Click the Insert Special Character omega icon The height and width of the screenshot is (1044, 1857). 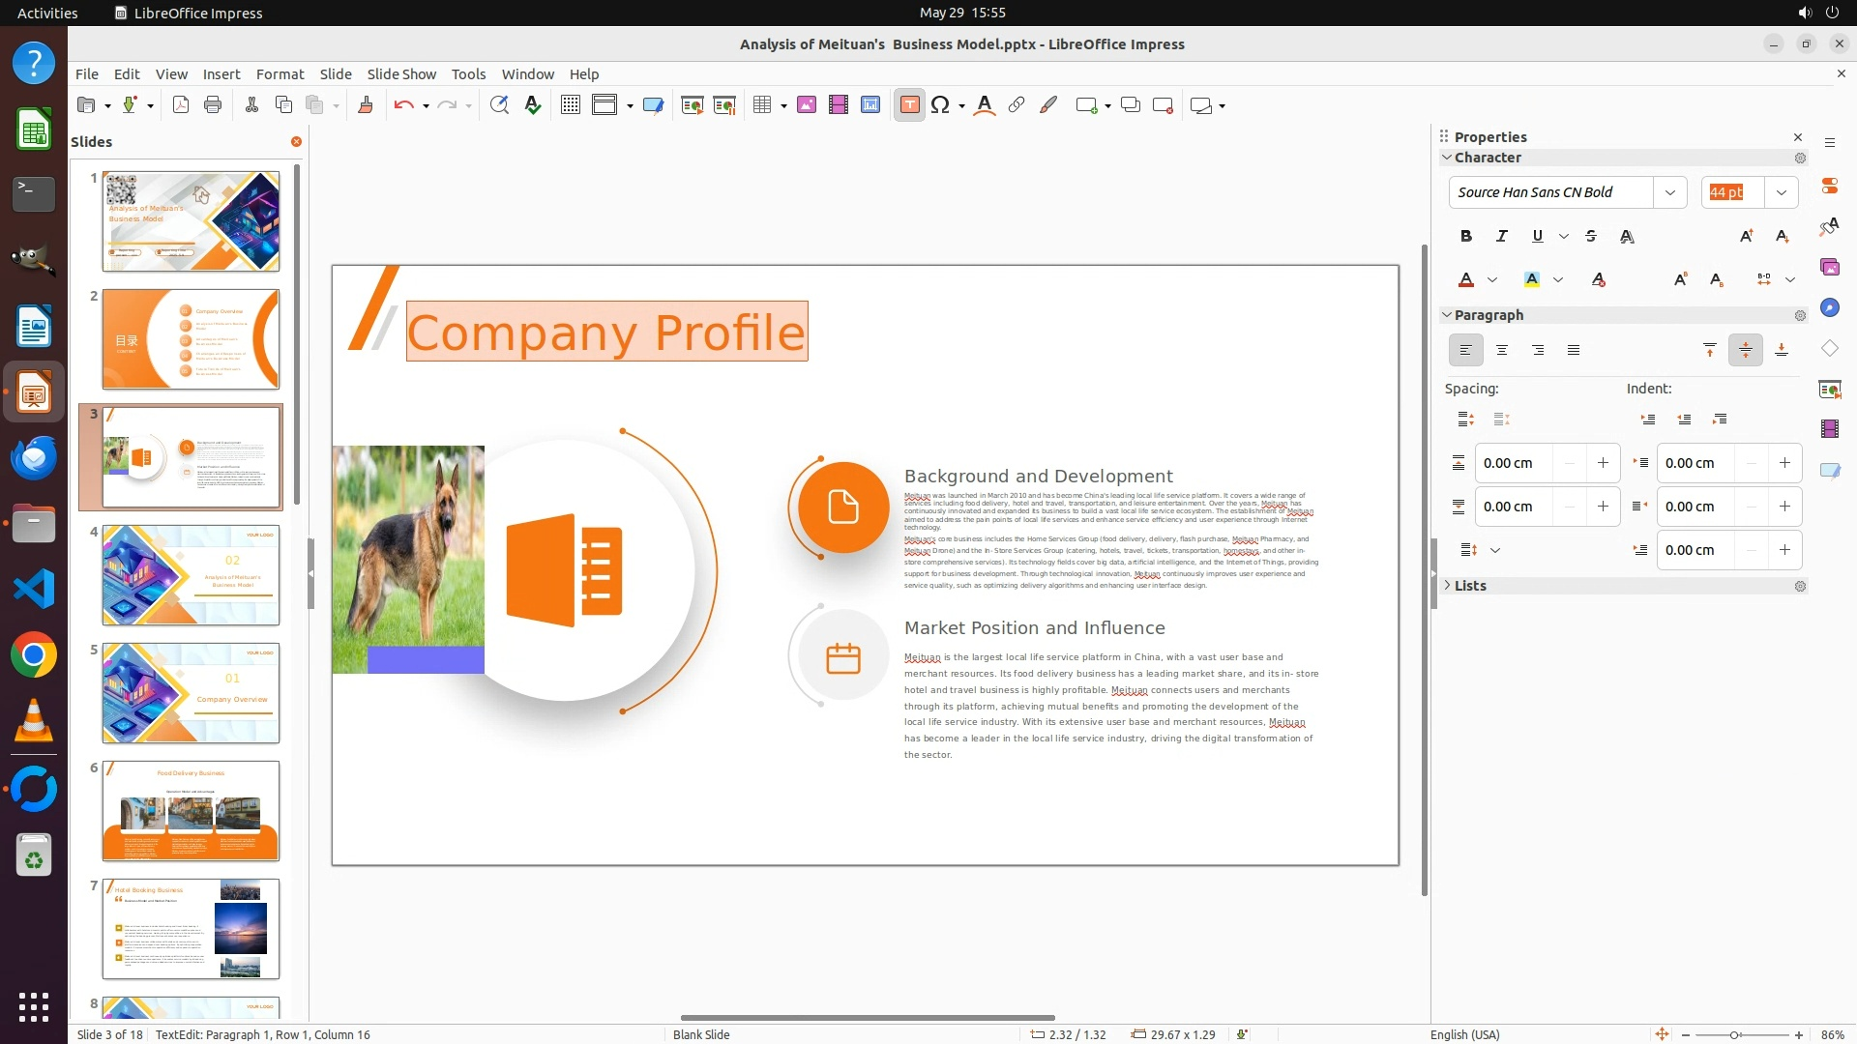point(939,105)
